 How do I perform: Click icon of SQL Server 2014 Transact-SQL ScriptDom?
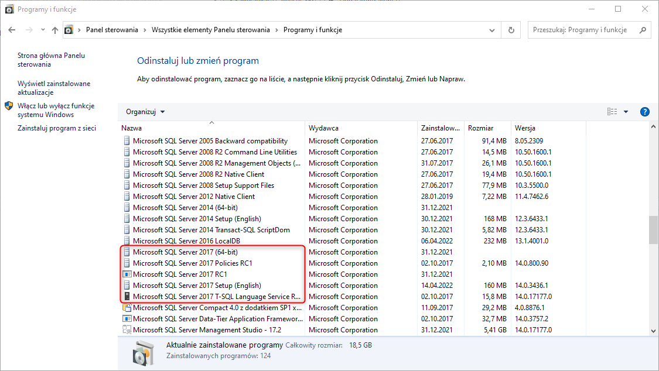[x=127, y=229]
